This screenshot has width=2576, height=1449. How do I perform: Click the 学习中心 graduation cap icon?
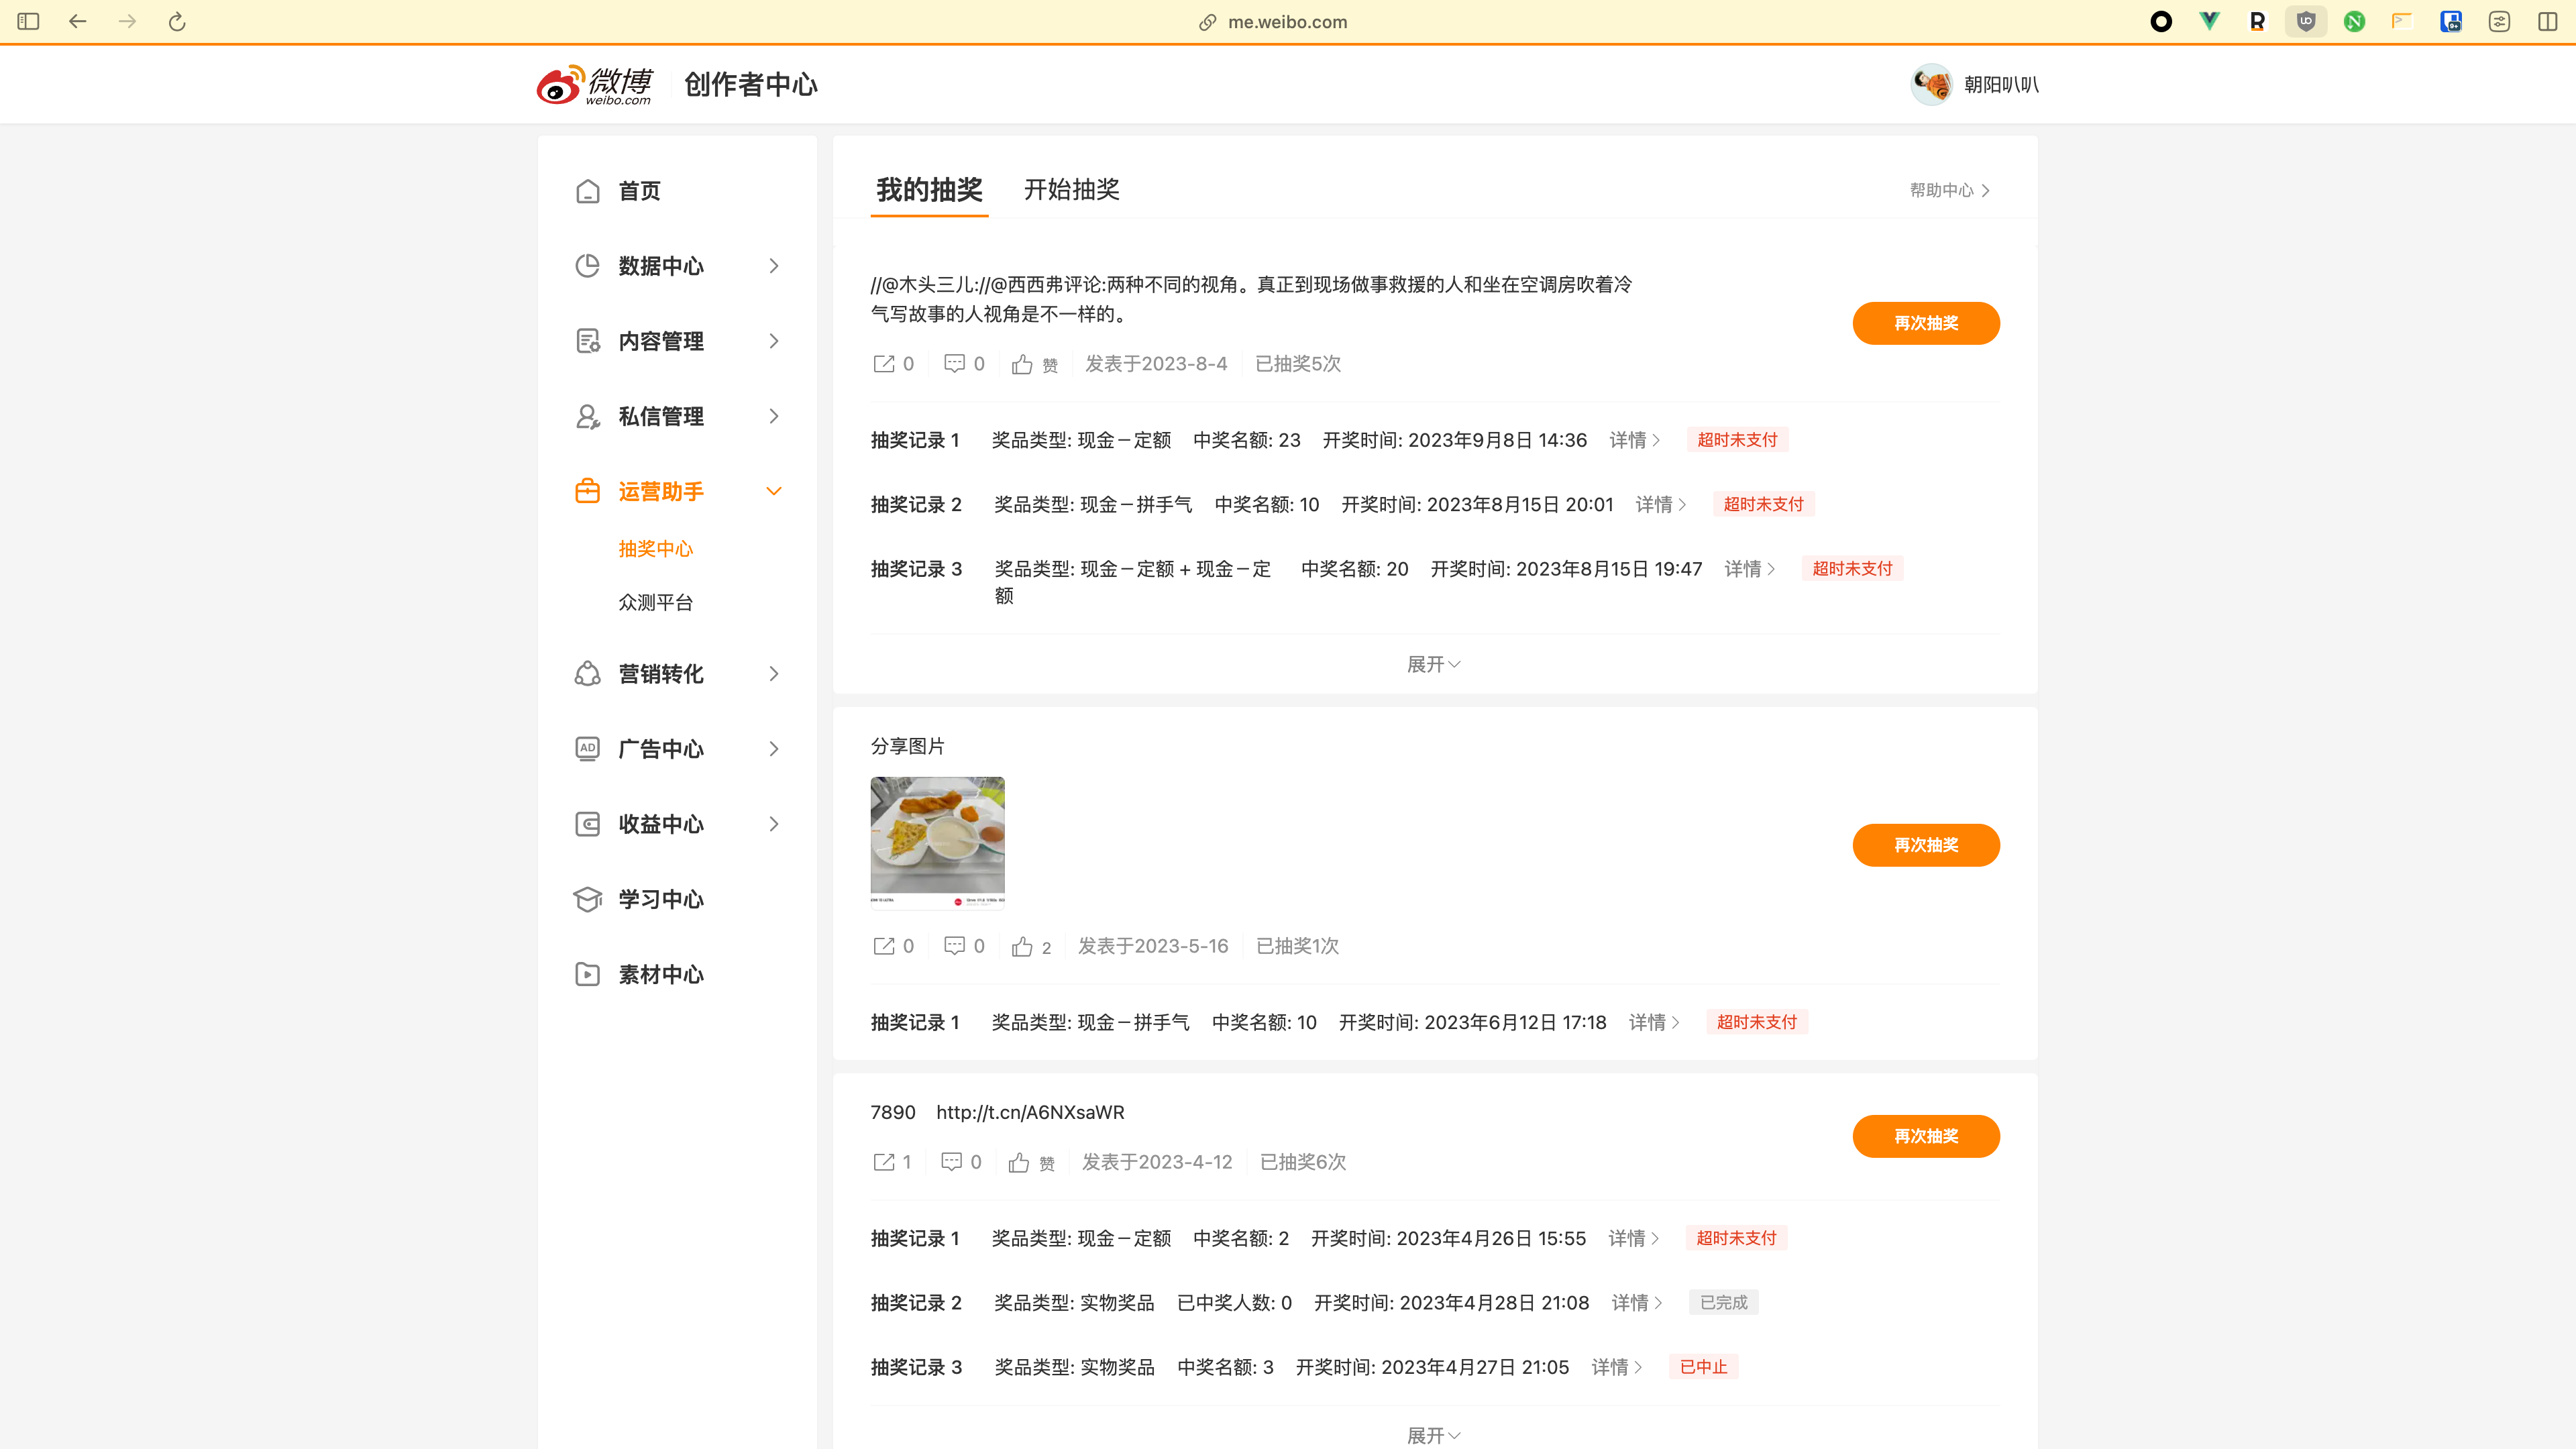[587, 899]
